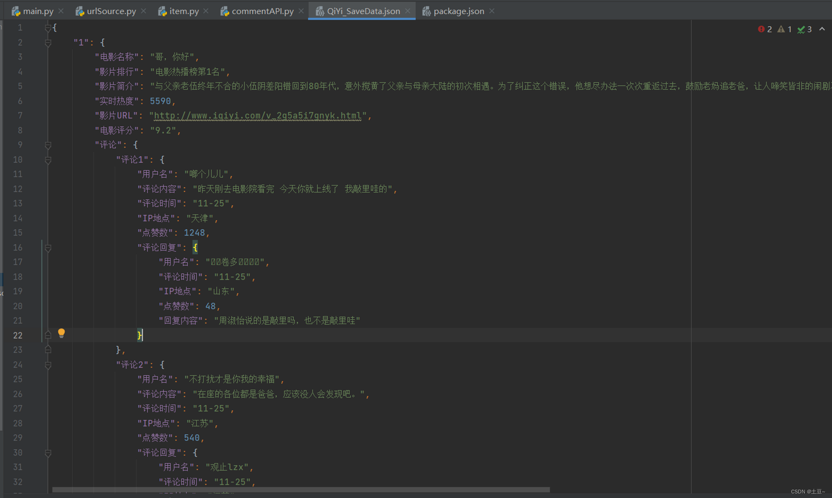The height and width of the screenshot is (498, 832).
Task: Open the main.py tab
Action: (x=37, y=11)
